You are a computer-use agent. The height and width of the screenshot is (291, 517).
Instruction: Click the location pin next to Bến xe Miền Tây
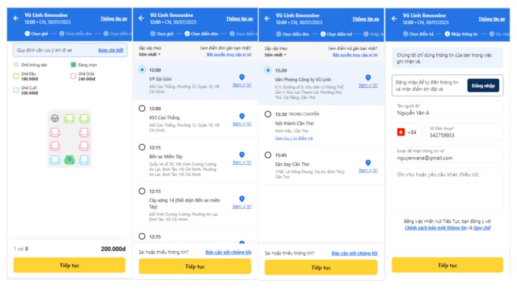tap(242, 155)
